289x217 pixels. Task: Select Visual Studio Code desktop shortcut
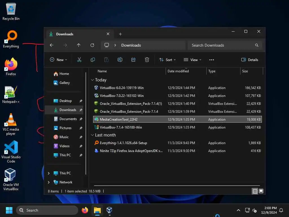click(11, 152)
